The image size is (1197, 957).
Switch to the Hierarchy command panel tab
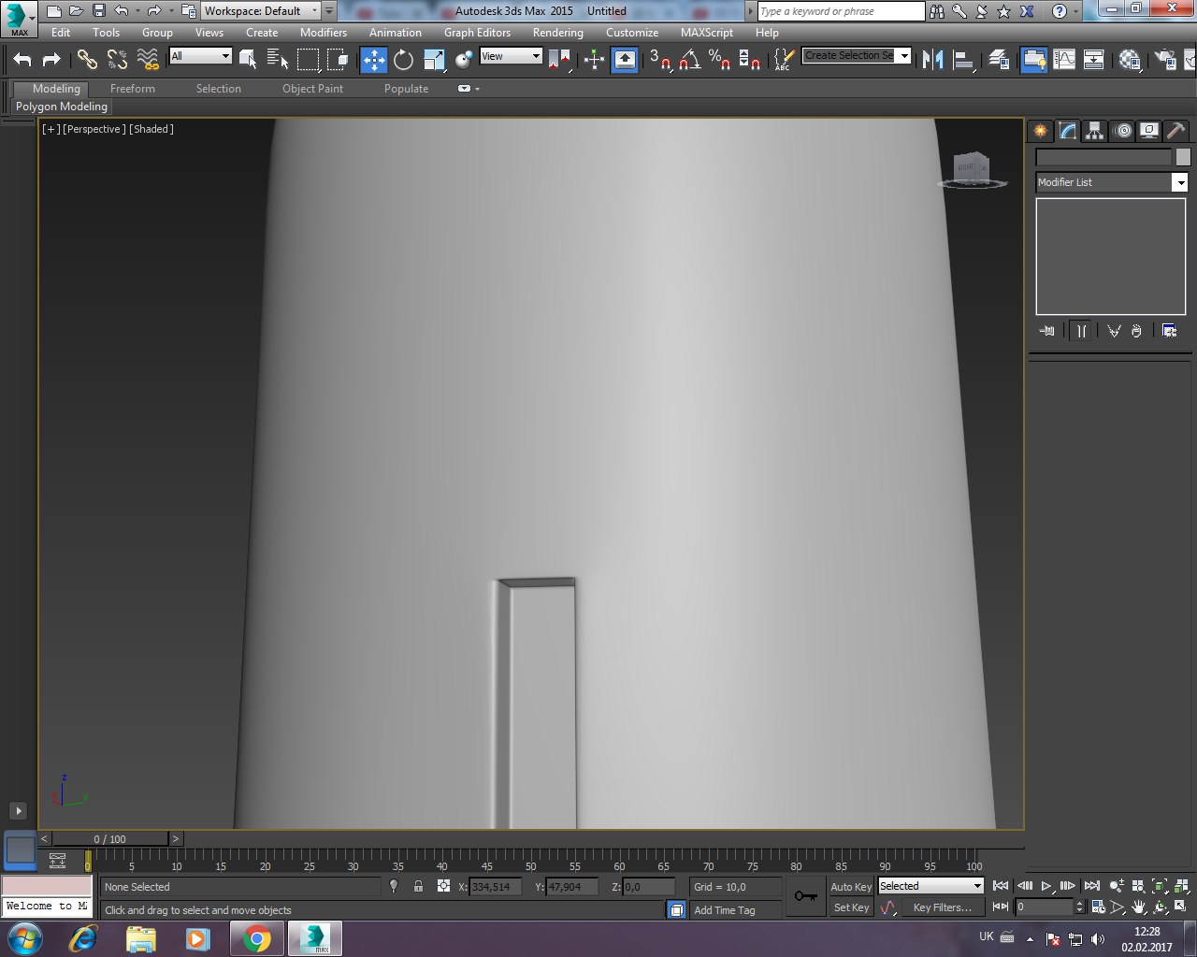tap(1094, 131)
